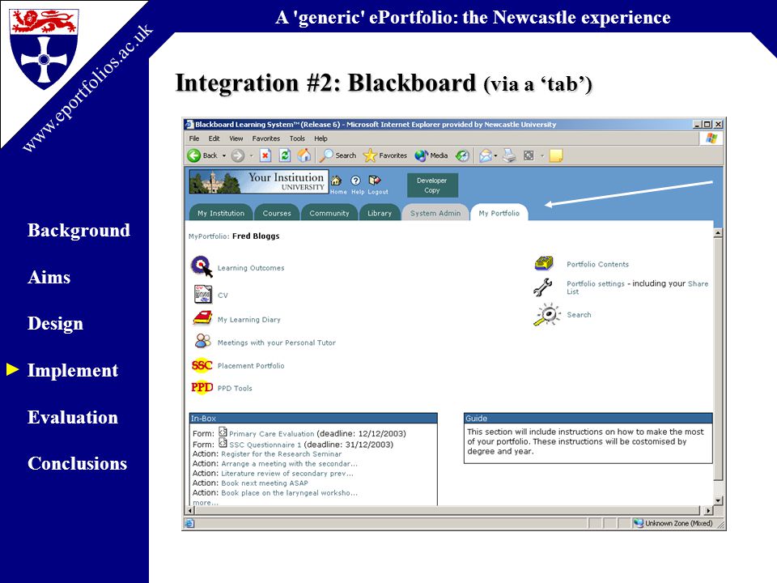Click the Blackboard Help question icon
Image resolution: width=777 pixels, height=583 pixels.
[x=356, y=181]
